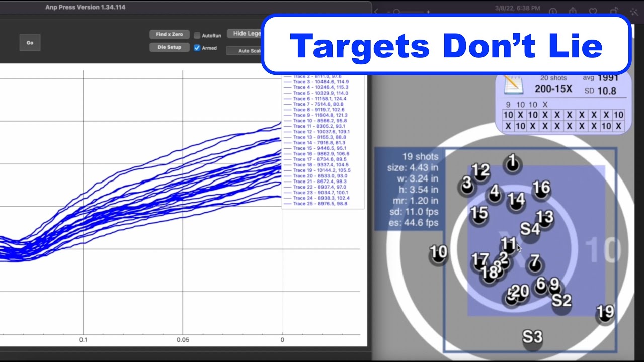This screenshot has height=362, width=644.
Task: Enable the AutoRun checkbox
Action: pyautogui.click(x=197, y=35)
